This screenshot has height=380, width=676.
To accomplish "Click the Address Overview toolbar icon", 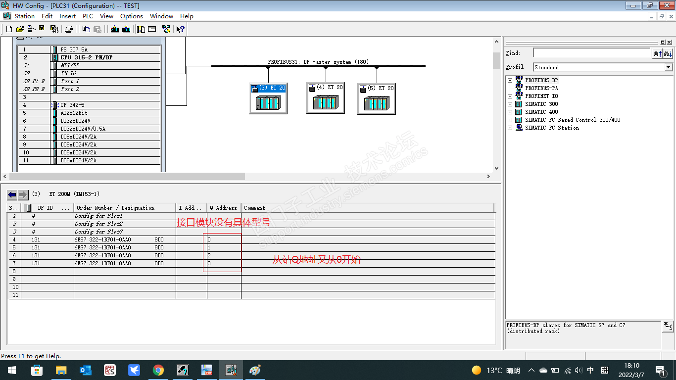I will pos(152,29).
